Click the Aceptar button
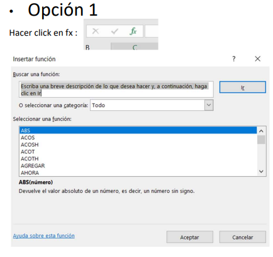This screenshot has width=273, height=257. (190, 237)
